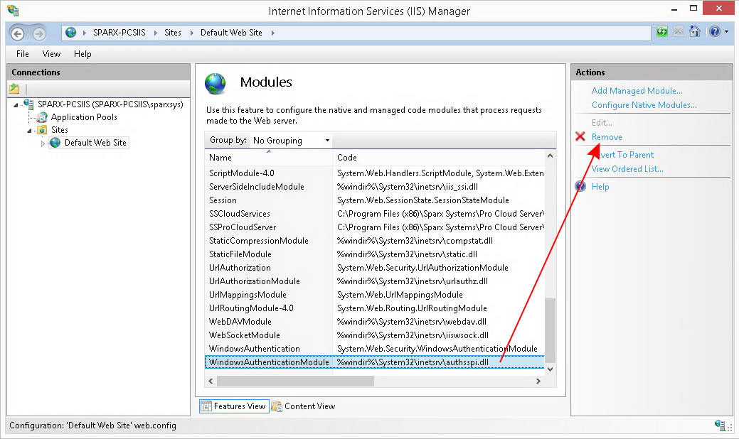Screen dimensions: 739x439
Task: Expand the Default Web Site node
Action: point(43,143)
